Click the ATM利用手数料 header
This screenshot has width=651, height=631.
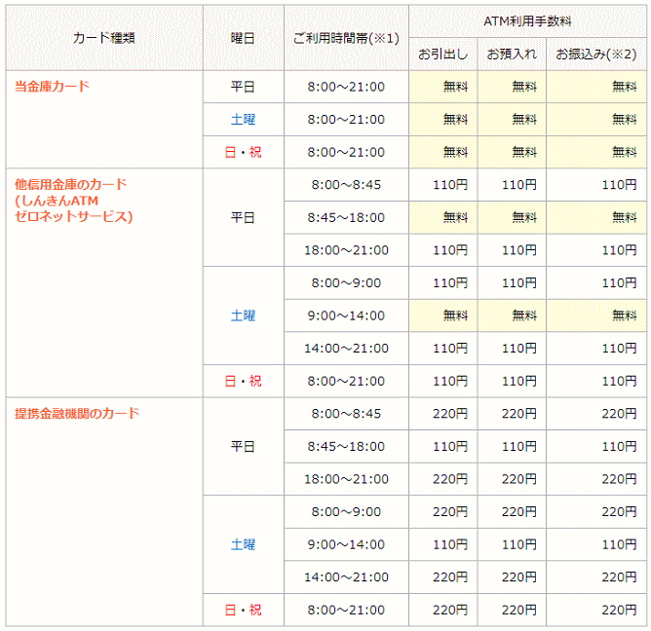527,21
